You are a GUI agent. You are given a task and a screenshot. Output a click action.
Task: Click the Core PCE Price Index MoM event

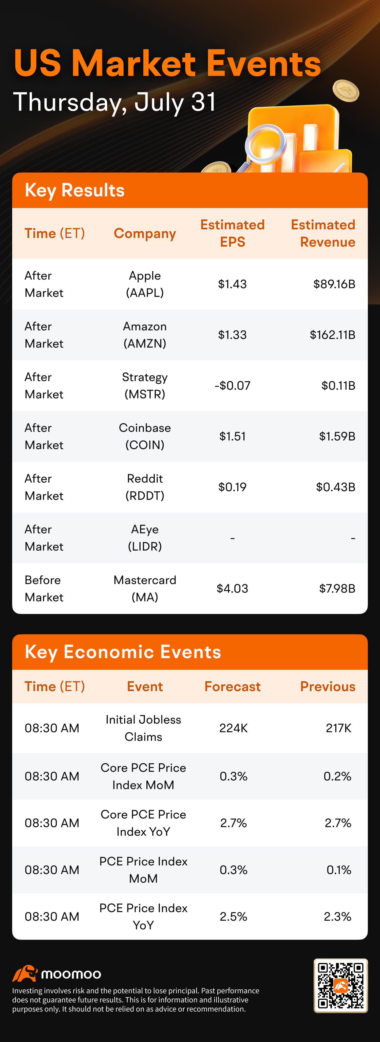tap(143, 776)
